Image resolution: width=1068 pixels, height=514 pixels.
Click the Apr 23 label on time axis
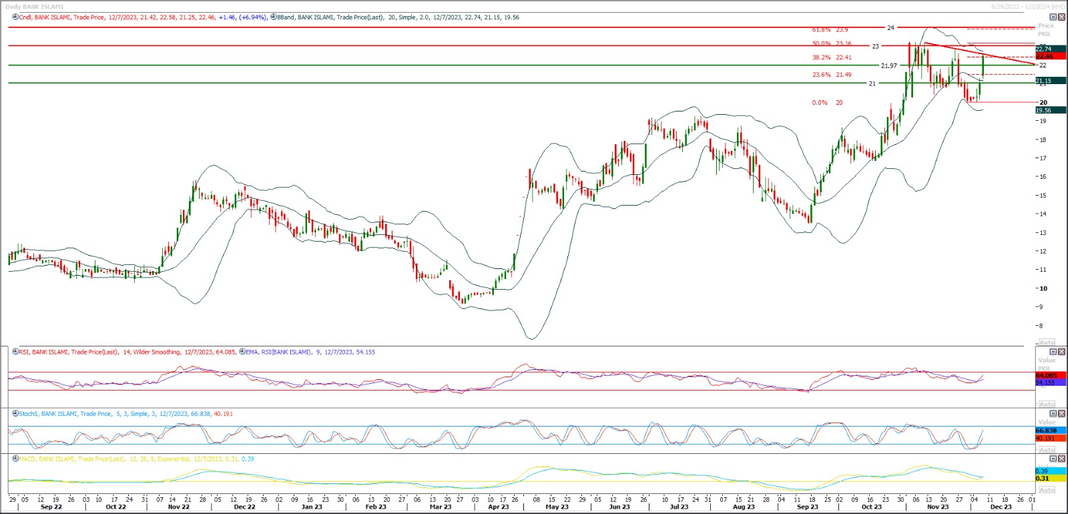(x=498, y=507)
